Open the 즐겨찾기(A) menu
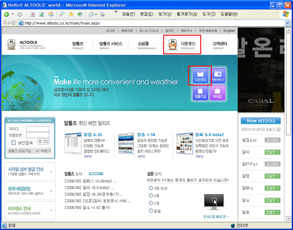 (x=187, y=14)
